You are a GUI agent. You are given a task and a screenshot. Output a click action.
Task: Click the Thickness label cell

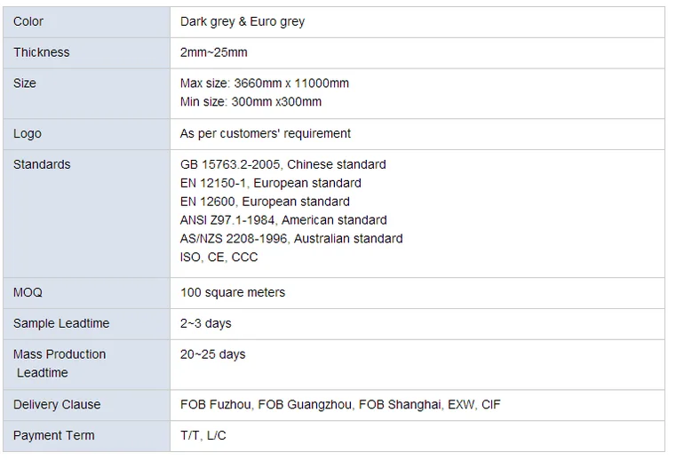(41, 52)
